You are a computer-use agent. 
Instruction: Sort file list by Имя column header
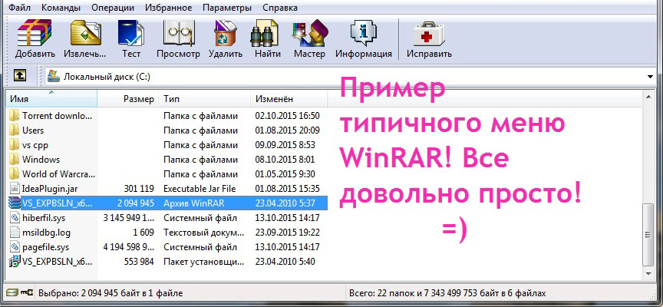click(46, 99)
